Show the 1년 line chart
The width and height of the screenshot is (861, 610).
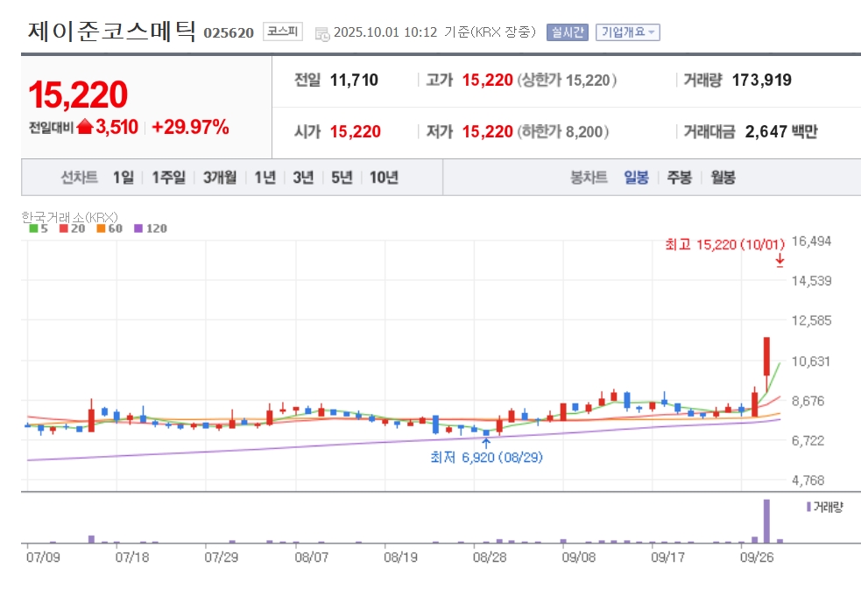[x=265, y=177]
